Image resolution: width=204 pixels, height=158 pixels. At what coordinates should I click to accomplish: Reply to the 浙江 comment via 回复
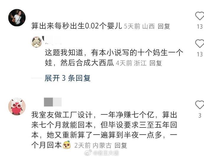(156, 63)
